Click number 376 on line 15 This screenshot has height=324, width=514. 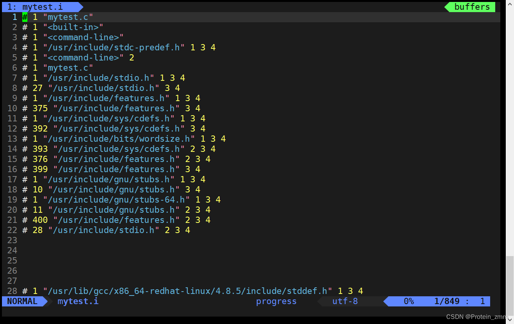coord(40,159)
